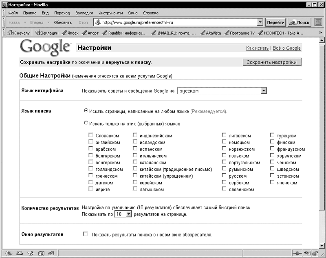Open the 'Инструменты' menu
The width and height of the screenshot is (326, 258).
110,13
